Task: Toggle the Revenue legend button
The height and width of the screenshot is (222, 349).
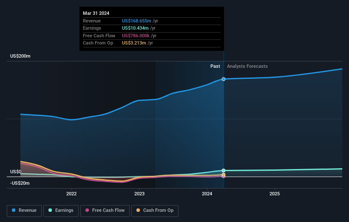Action: [x=24, y=211]
